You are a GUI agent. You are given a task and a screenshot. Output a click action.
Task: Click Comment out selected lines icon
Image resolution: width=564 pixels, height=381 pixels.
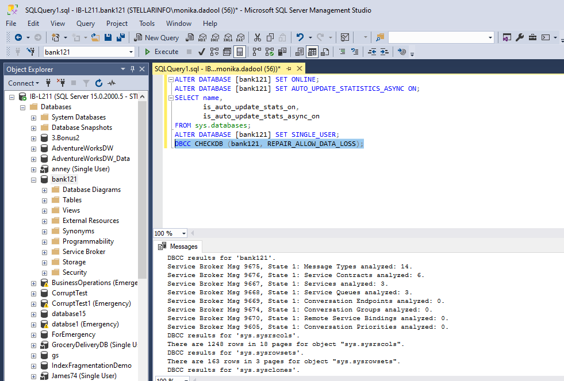click(342, 52)
